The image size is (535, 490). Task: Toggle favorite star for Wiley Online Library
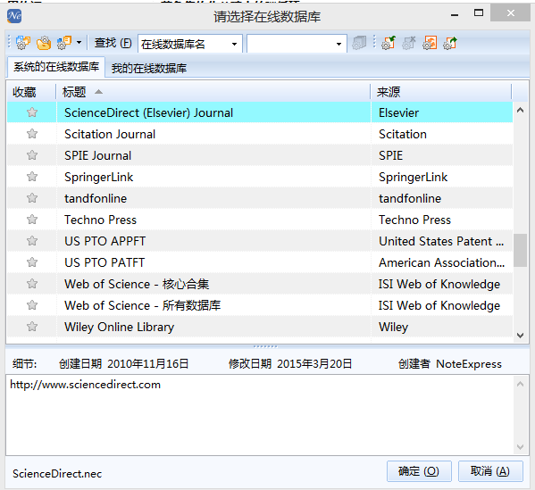pyautogui.click(x=32, y=327)
